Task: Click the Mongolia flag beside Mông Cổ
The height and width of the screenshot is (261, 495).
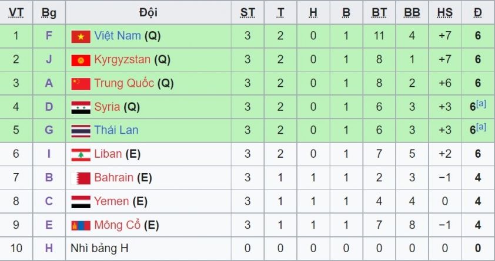Action: pos(81,225)
